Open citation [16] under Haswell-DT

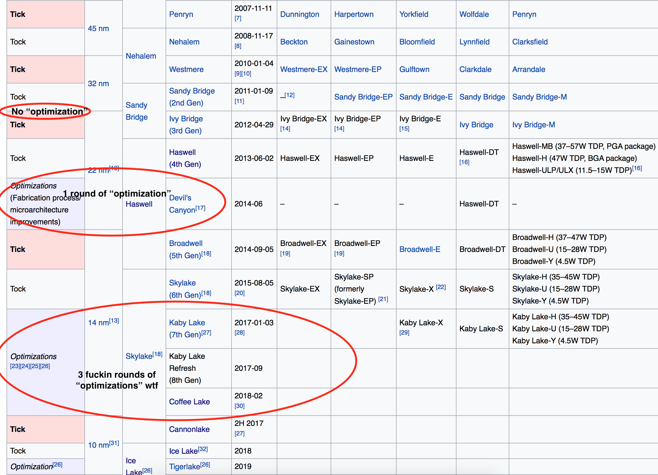pos(464,162)
